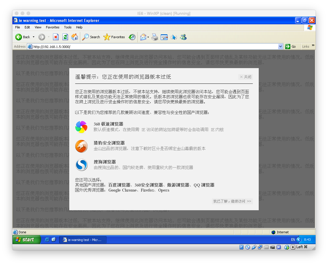
Task: Expand hidden system tray icons chevron
Action: point(299,240)
